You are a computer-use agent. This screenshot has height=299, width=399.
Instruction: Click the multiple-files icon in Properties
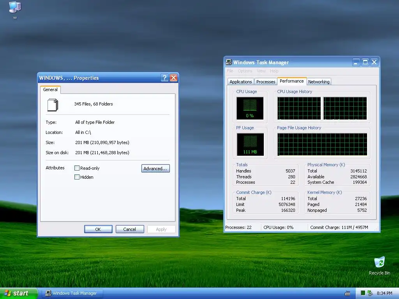point(53,105)
